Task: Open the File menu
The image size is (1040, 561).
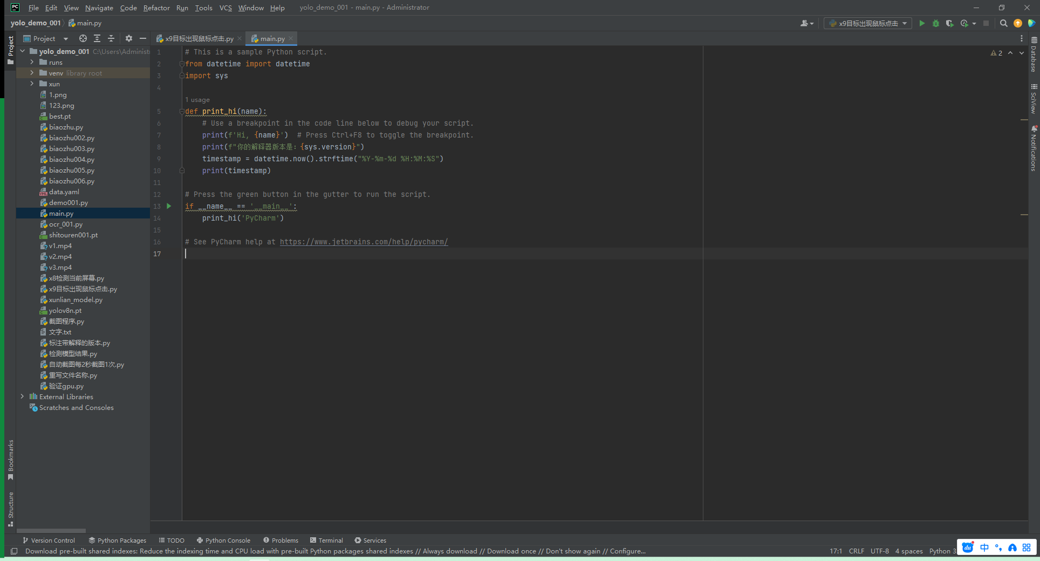Action: point(33,8)
